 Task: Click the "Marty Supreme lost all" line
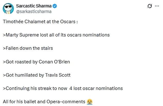click(56, 35)
